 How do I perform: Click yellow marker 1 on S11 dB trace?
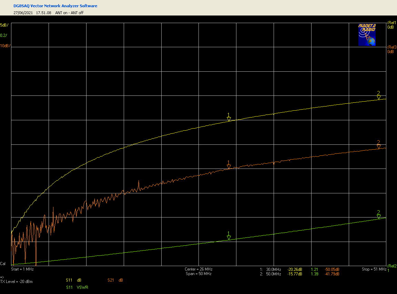click(228, 117)
